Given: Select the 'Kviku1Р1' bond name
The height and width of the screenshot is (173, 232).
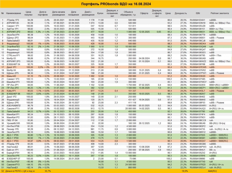Looking at the screenshot, I should 11,91.
